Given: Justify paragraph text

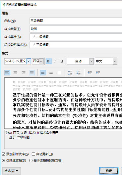Looking at the screenshot, I should [32, 73].
